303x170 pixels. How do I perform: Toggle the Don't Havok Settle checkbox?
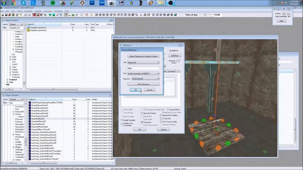pyautogui.click(x=161, y=122)
